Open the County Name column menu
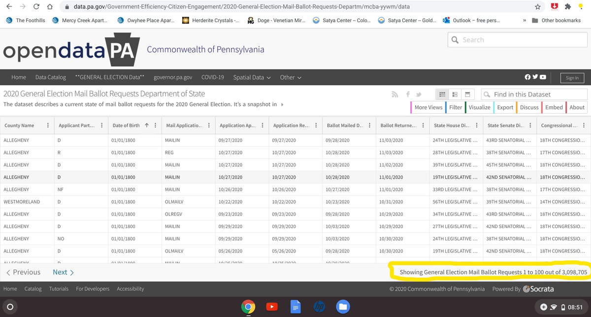 tap(47, 126)
